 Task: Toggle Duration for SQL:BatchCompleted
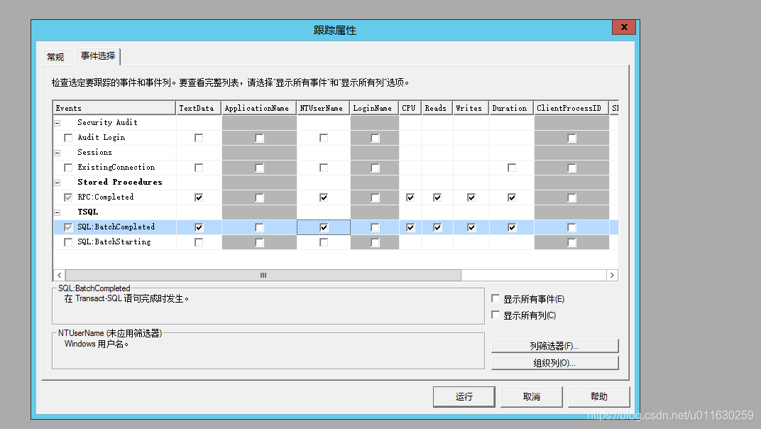[x=512, y=227]
